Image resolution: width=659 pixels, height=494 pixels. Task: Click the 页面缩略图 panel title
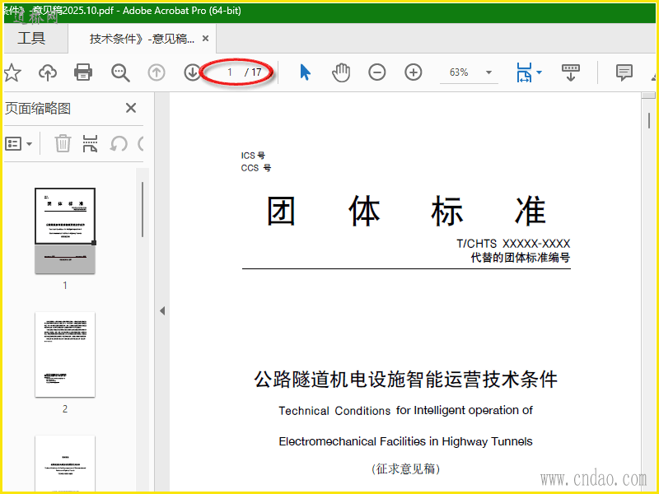pos(38,109)
